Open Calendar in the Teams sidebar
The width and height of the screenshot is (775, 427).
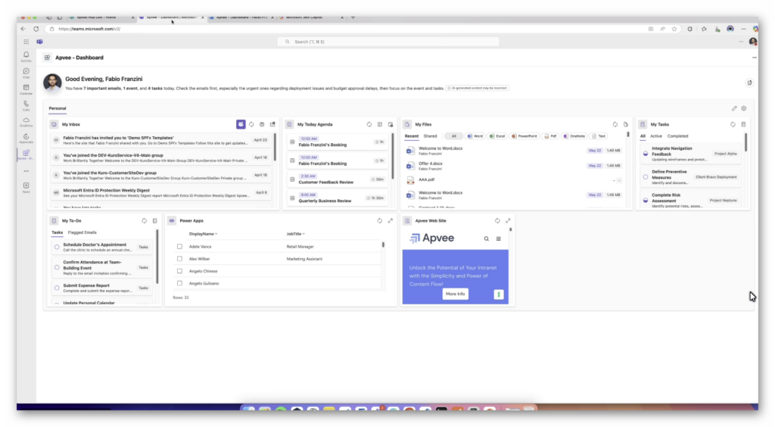click(x=26, y=89)
